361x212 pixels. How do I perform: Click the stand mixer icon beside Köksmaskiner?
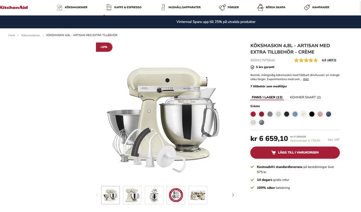click(59, 7)
